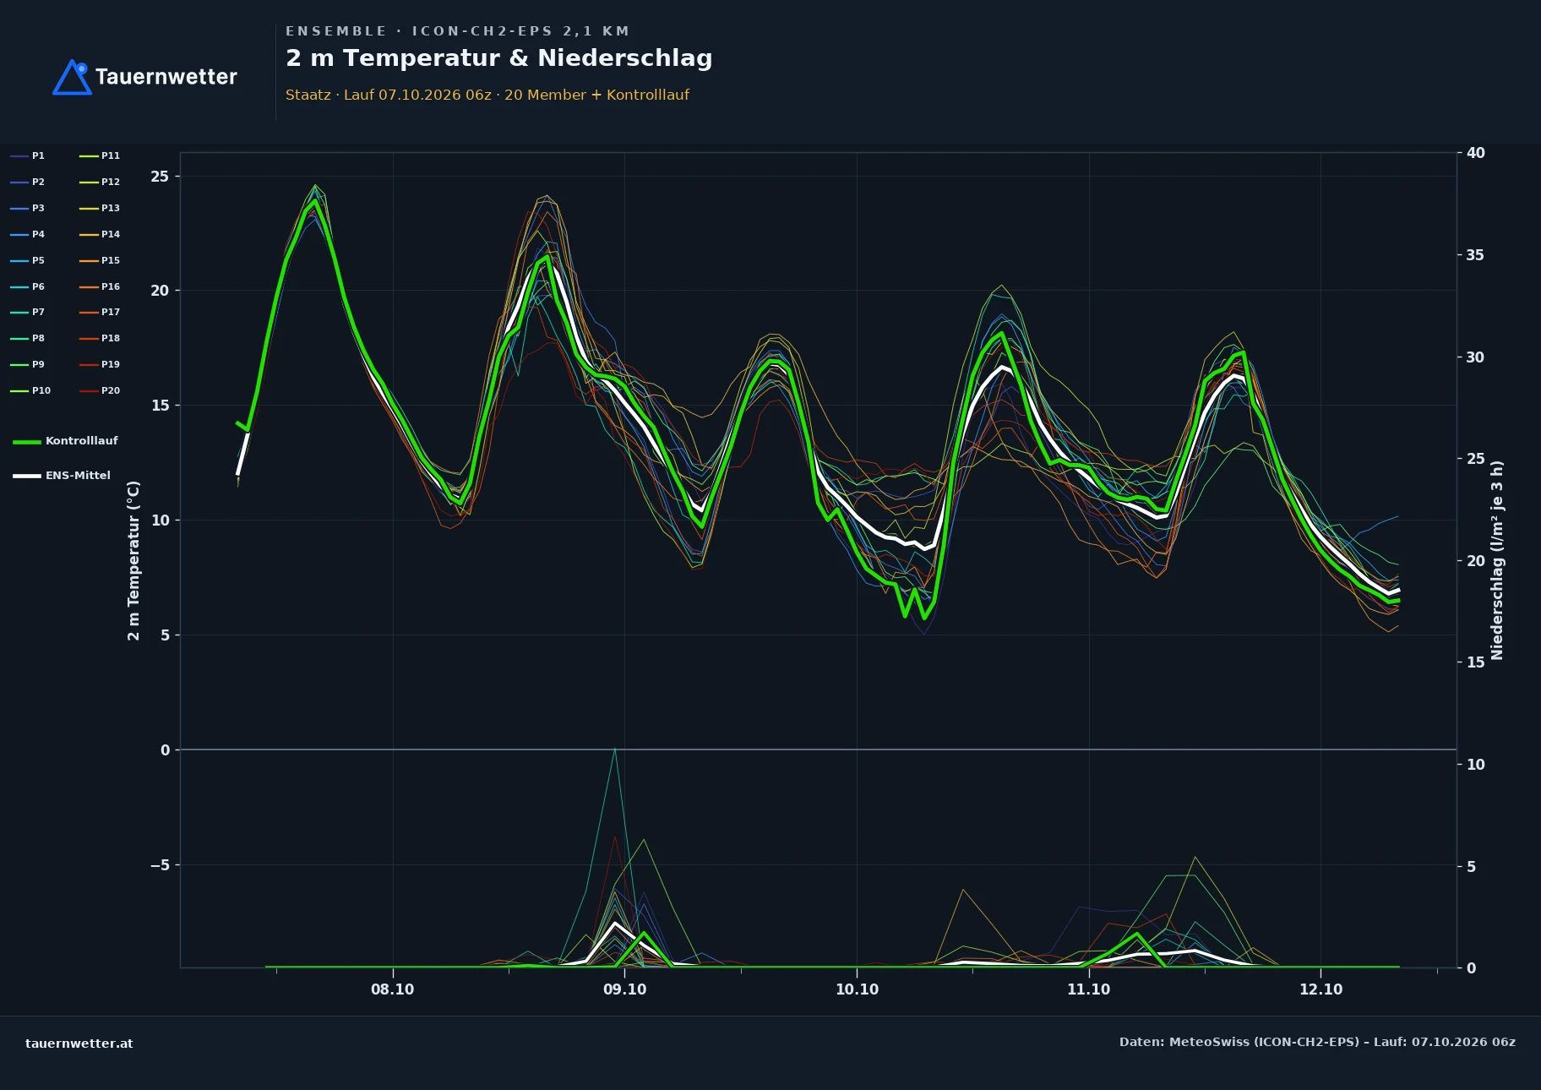Click the Niederschlag axis title on the right
1541x1090 pixels.
pyautogui.click(x=1497, y=560)
